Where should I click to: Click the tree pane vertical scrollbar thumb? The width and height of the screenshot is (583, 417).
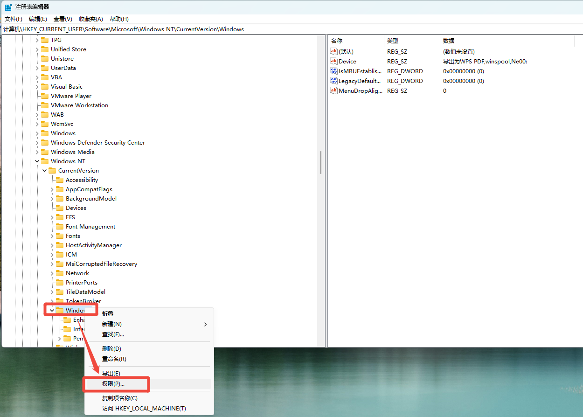click(x=321, y=162)
